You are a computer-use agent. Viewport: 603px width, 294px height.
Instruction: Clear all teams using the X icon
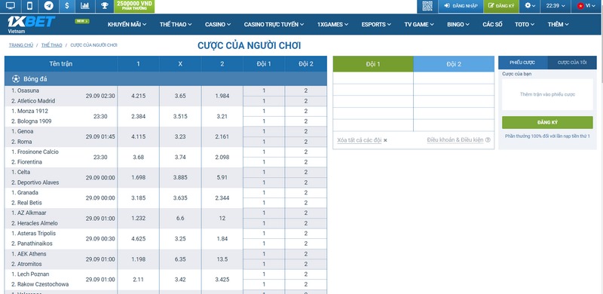(x=385, y=140)
